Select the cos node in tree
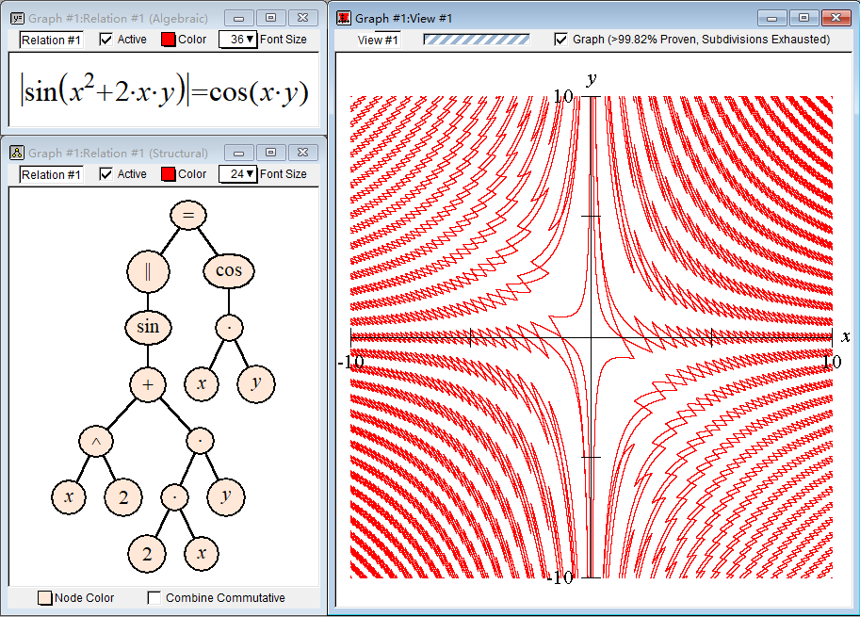The height and width of the screenshot is (617, 860). 229,270
